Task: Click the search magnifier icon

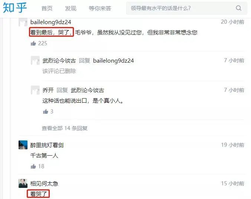Action: point(238,8)
